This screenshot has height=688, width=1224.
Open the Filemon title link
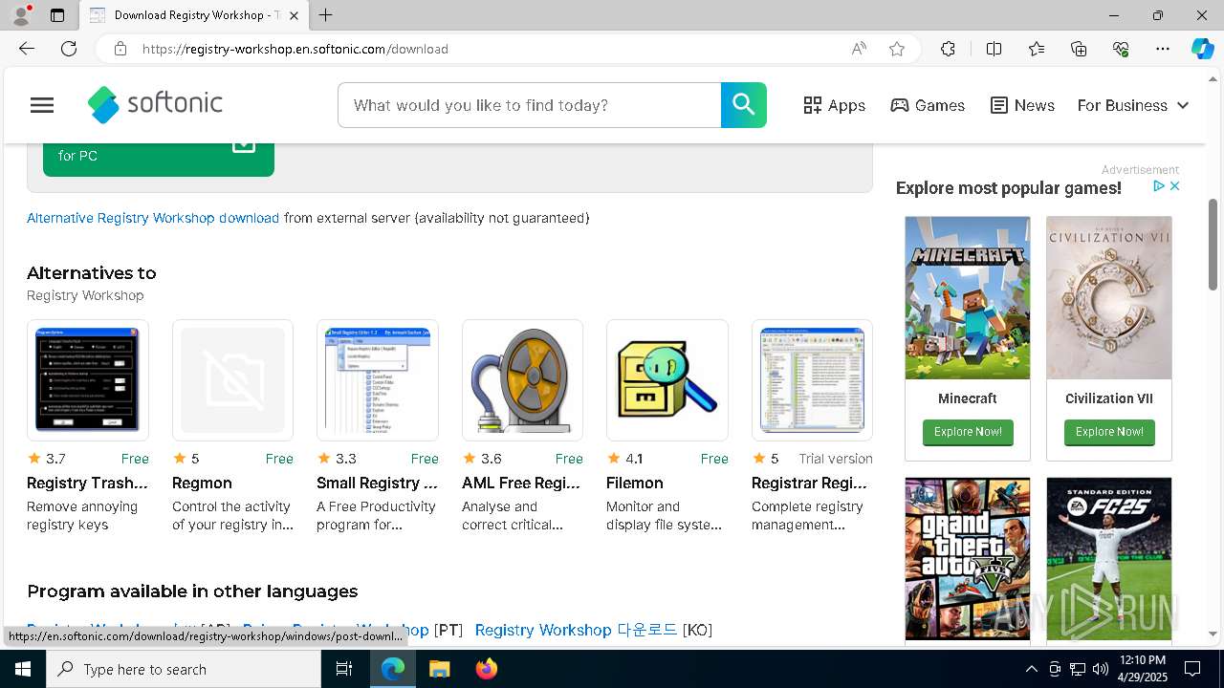pyautogui.click(x=635, y=483)
